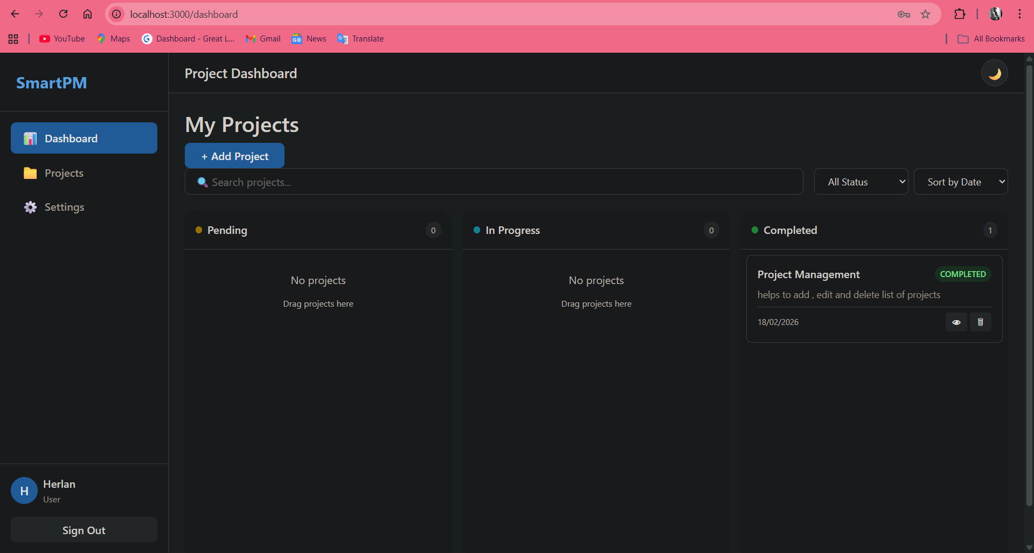Open the Sort by Date dropdown
1034x553 pixels.
coord(961,182)
